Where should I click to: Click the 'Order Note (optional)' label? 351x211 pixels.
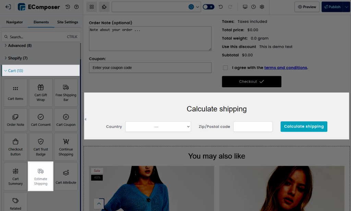pos(110,23)
